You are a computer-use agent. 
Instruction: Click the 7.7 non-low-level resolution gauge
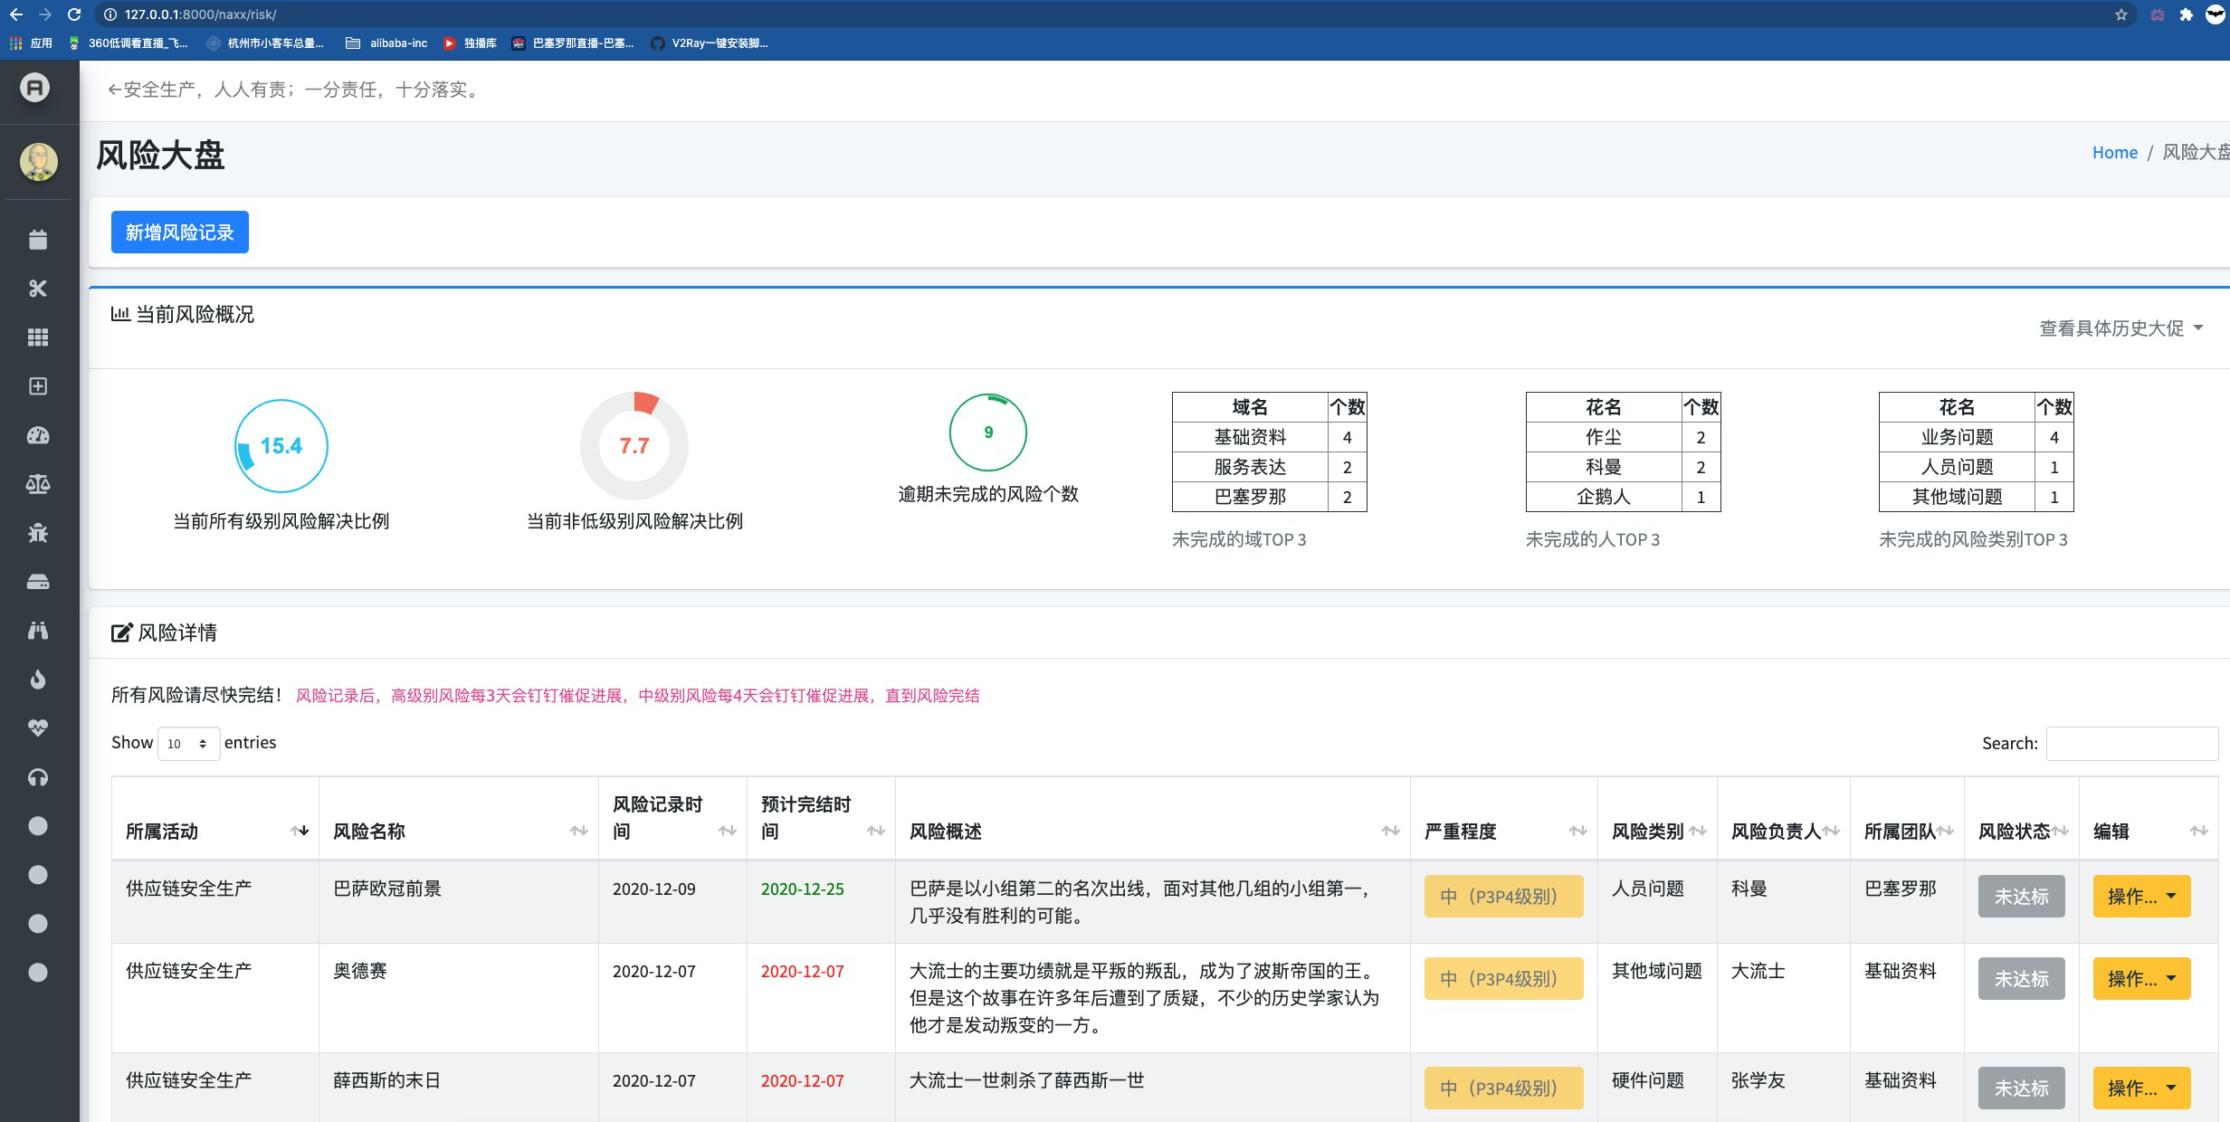[x=634, y=446]
